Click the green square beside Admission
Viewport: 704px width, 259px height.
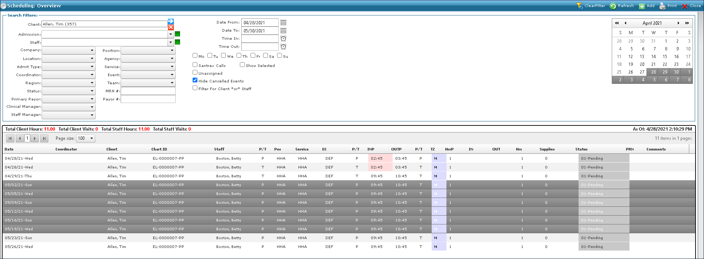[x=177, y=34]
